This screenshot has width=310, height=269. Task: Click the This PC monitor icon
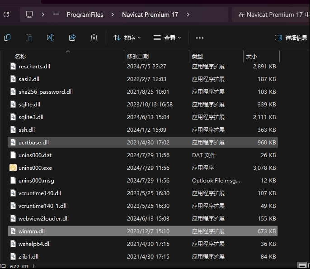(29, 14)
